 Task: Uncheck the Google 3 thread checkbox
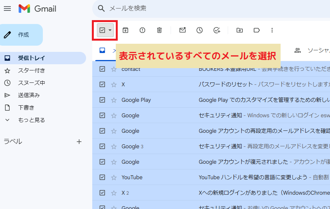point(102,146)
